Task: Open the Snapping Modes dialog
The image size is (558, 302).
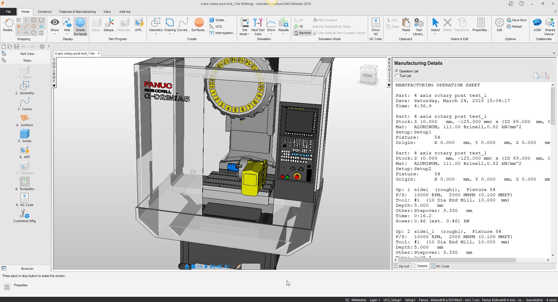Action: [8, 25]
